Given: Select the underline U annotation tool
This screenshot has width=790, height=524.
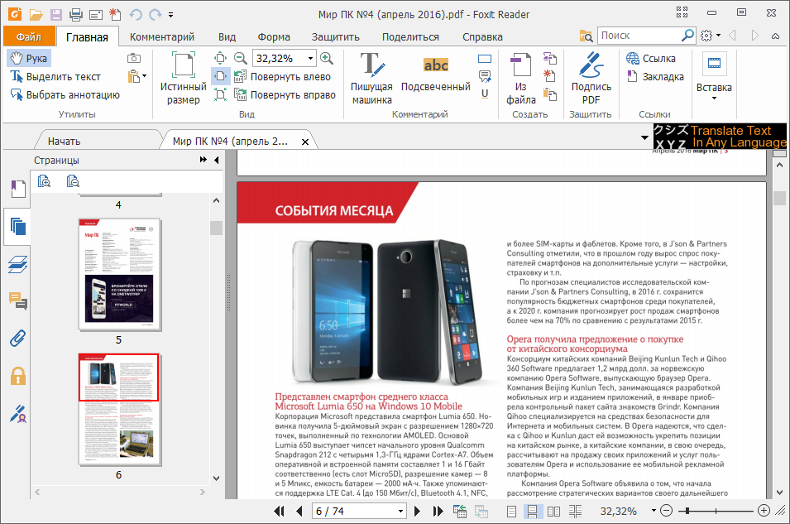Looking at the screenshot, I should [485, 94].
